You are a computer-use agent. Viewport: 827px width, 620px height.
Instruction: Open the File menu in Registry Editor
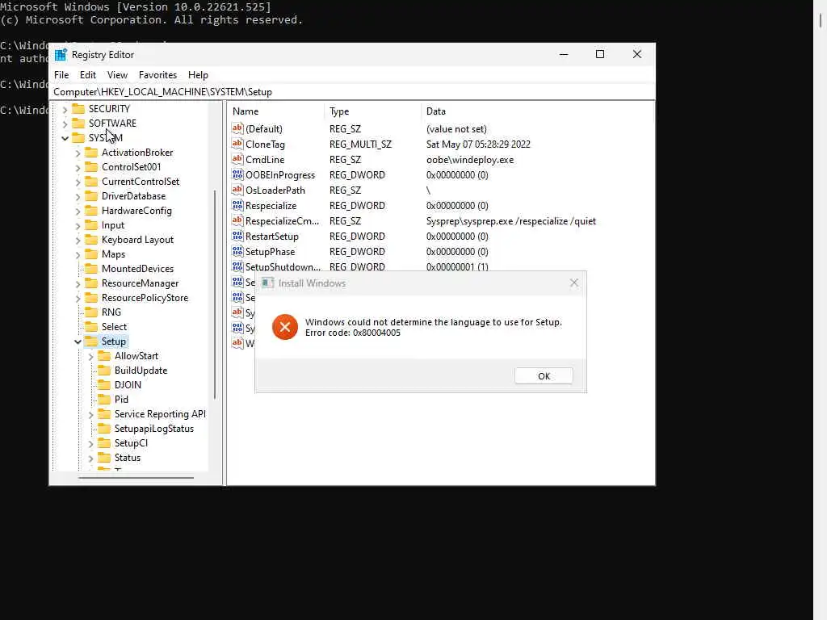pos(61,75)
